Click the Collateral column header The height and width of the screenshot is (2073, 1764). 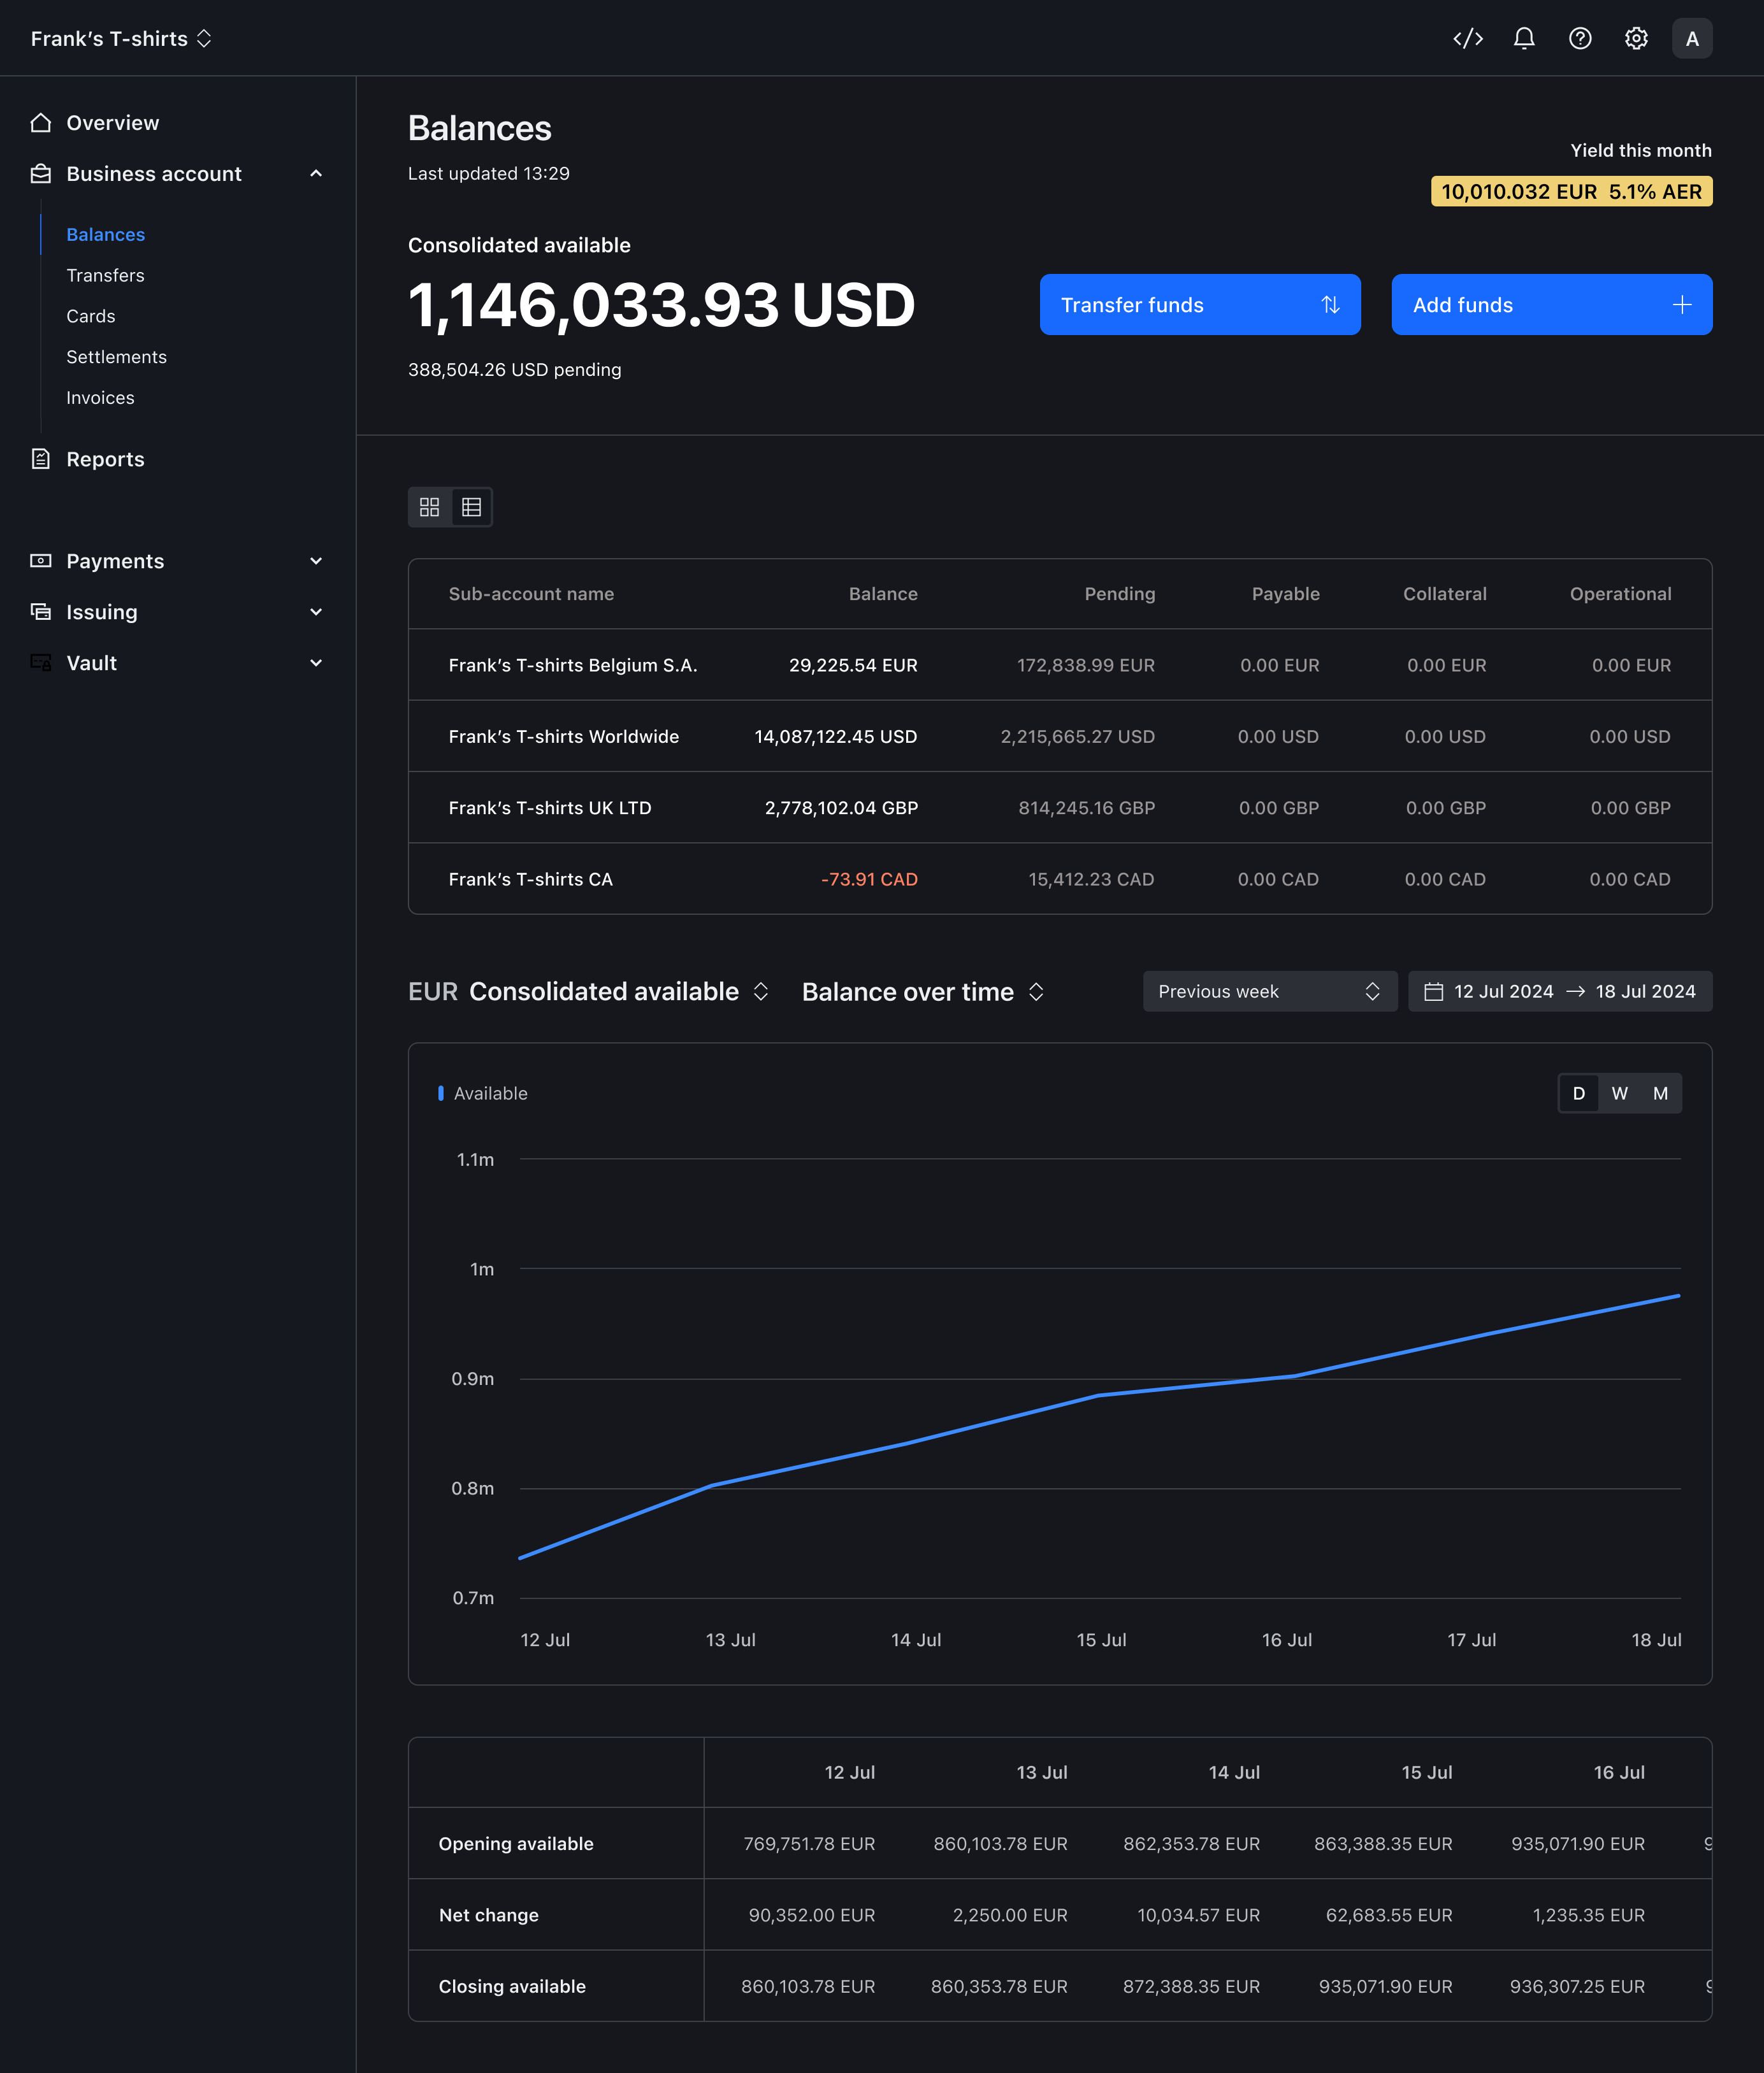[x=1444, y=594]
